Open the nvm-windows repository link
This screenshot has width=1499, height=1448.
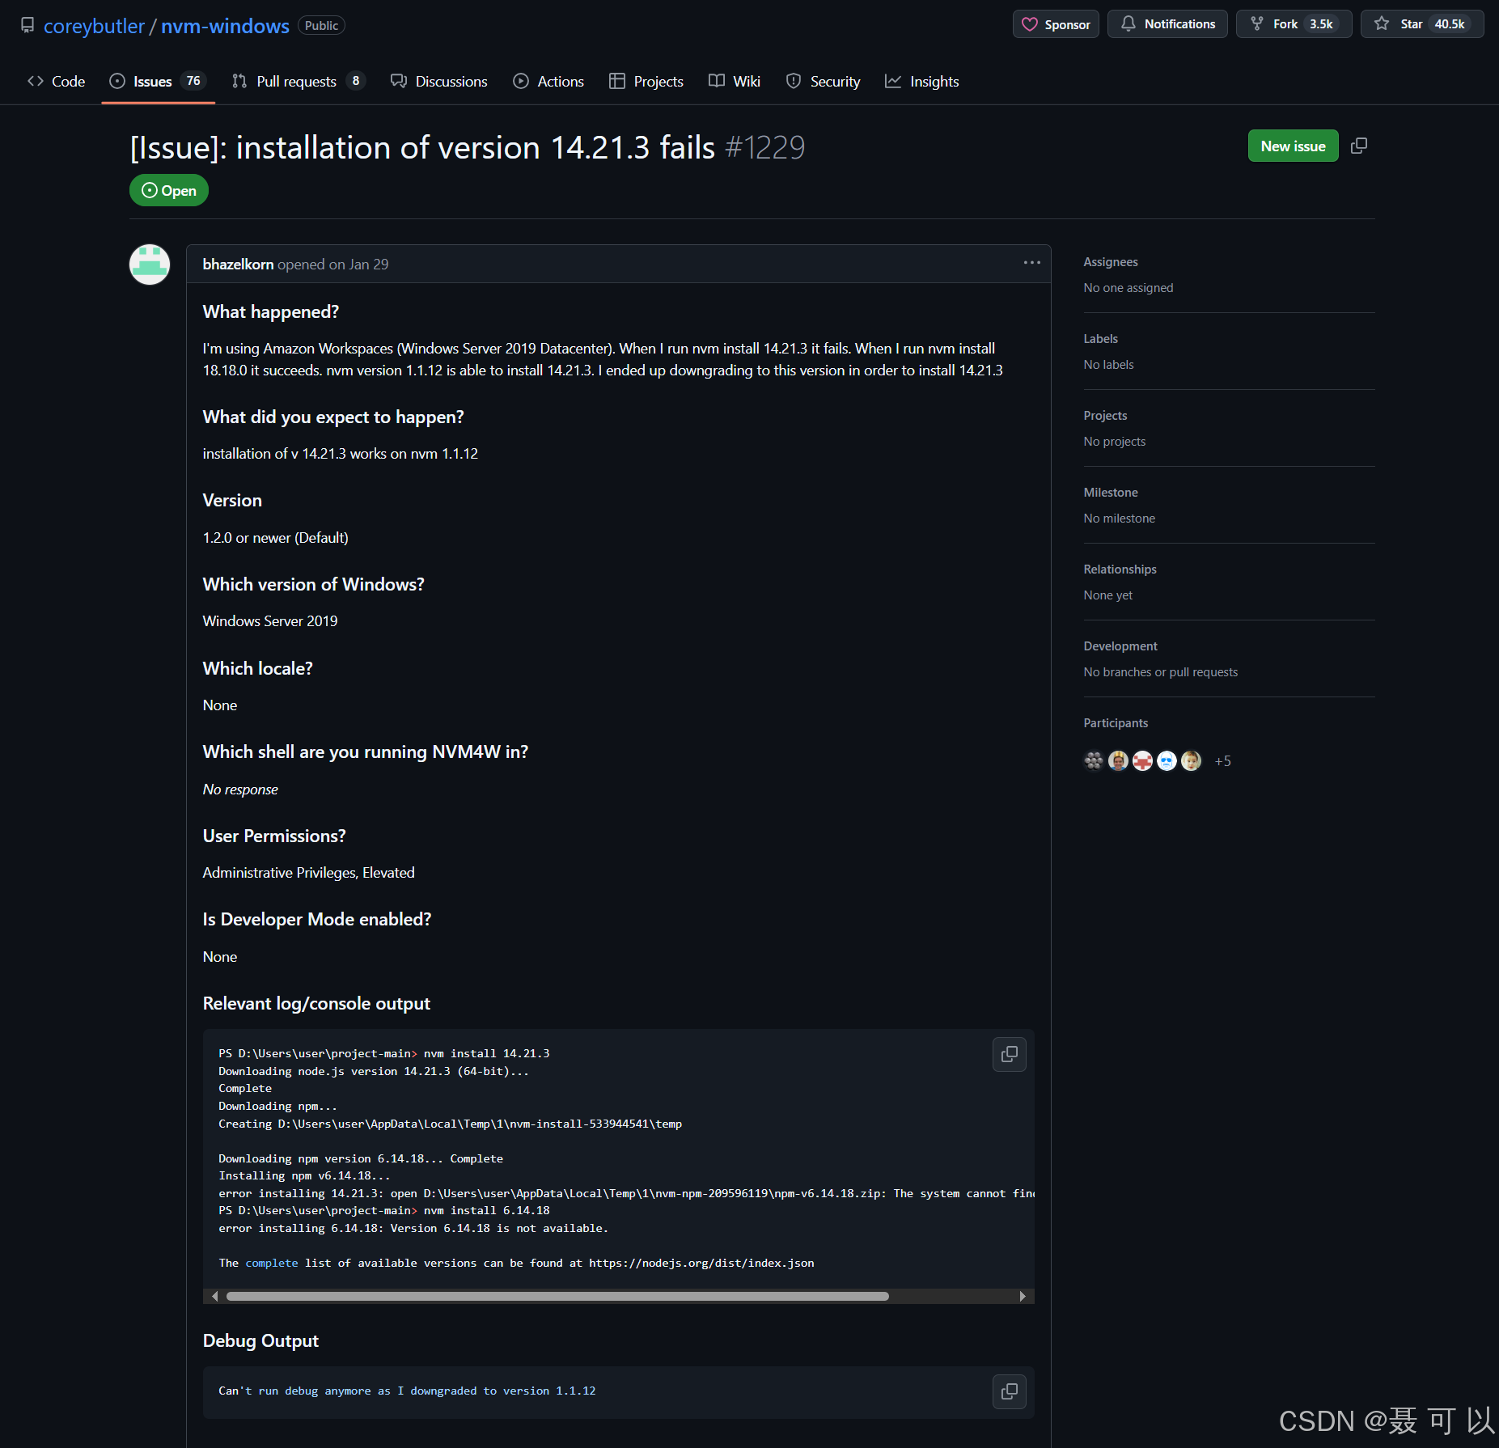pyautogui.click(x=225, y=26)
